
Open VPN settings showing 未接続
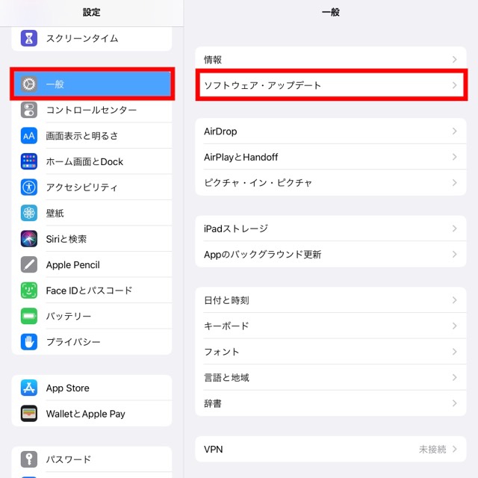[x=331, y=449]
